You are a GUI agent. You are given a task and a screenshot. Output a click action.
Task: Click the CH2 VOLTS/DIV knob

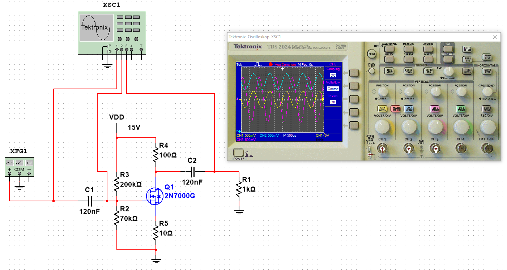409,127
